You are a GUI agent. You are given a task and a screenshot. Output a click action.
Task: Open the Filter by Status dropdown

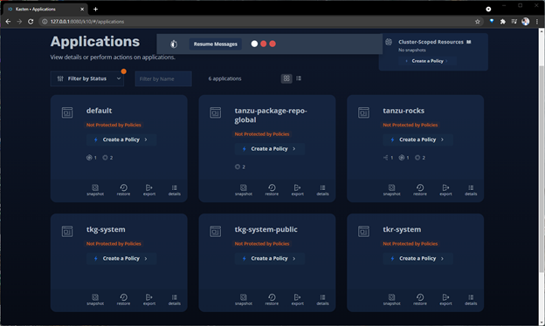click(87, 78)
